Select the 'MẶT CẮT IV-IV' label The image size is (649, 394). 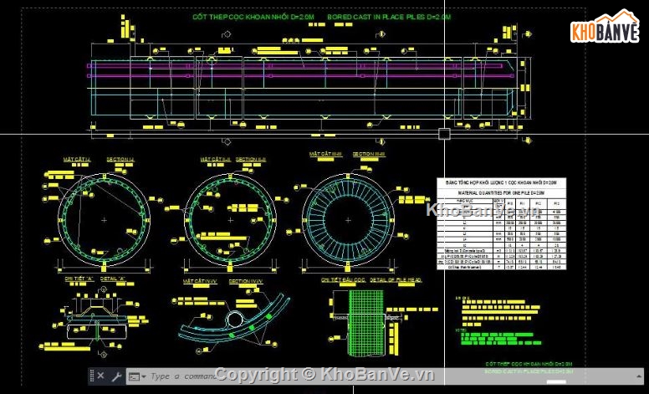[201, 281]
